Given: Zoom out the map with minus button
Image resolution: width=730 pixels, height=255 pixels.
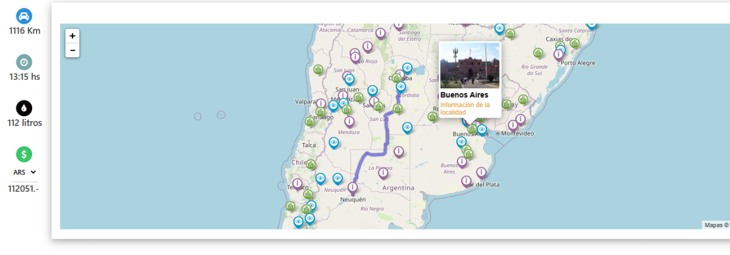Looking at the screenshot, I should (73, 50).
